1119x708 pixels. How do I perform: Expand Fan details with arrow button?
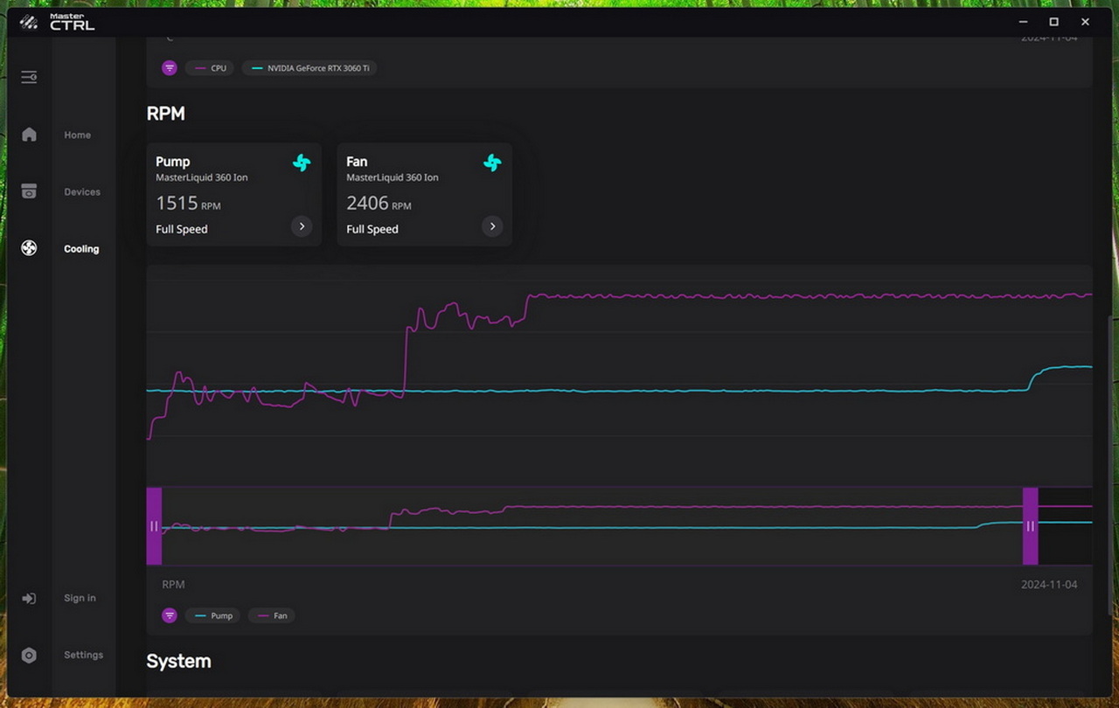pyautogui.click(x=492, y=226)
